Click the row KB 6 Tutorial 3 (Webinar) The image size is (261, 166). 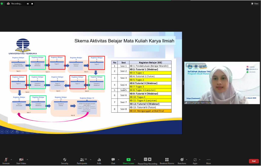(x=150, y=83)
